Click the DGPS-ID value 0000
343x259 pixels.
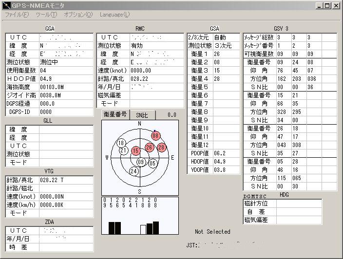(46, 112)
